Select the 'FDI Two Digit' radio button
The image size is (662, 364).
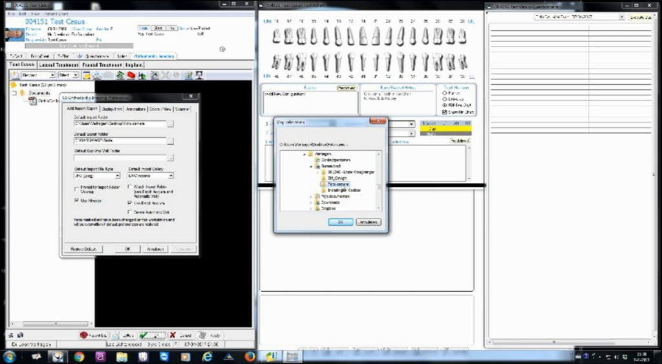click(x=444, y=105)
